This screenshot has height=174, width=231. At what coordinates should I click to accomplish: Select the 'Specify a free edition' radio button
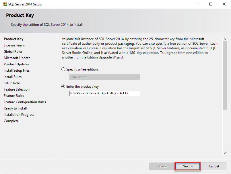point(63,69)
